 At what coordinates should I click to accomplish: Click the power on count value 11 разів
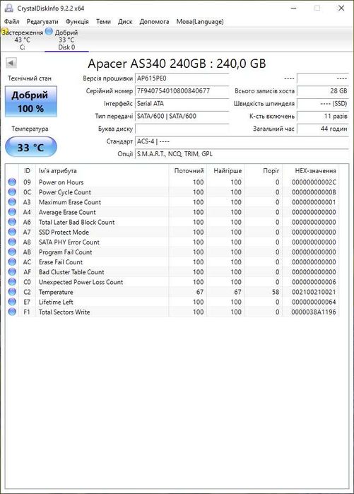click(323, 116)
